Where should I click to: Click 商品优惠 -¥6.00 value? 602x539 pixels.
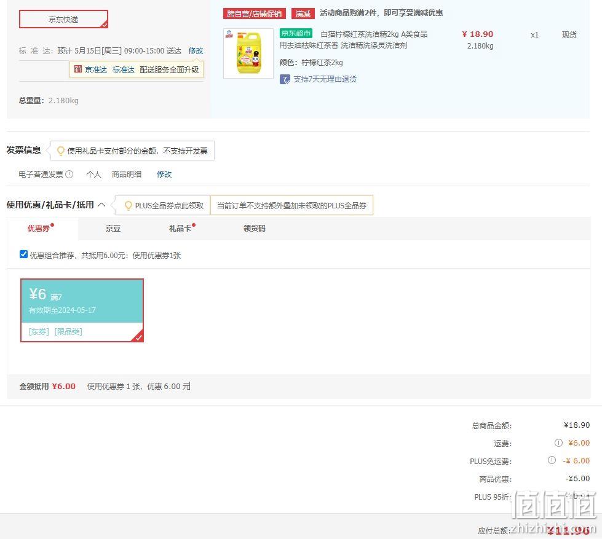[577, 478]
